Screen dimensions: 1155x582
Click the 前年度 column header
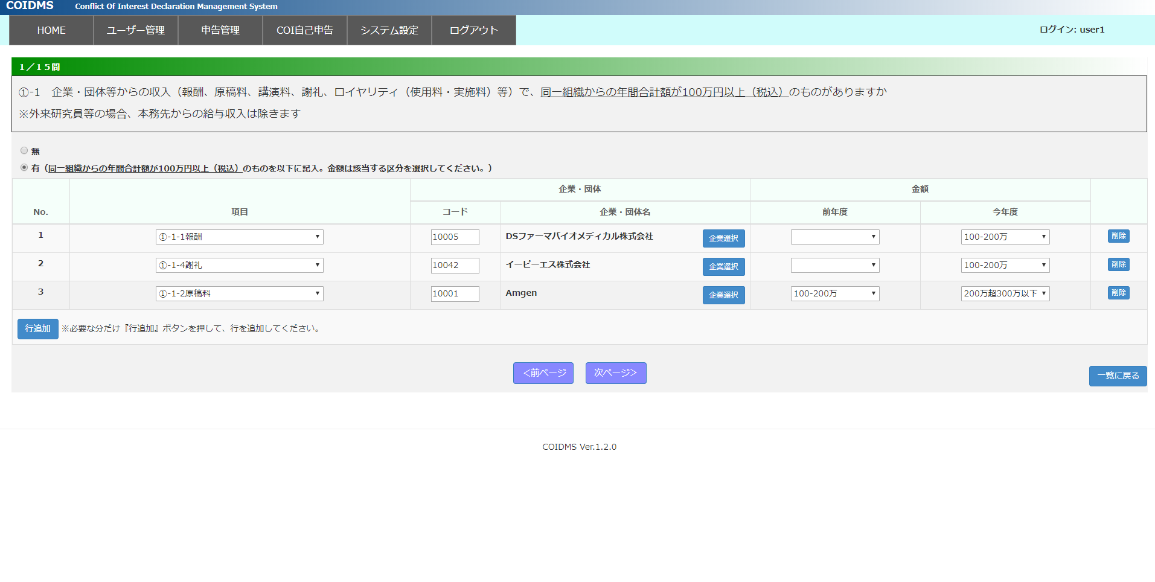point(835,212)
